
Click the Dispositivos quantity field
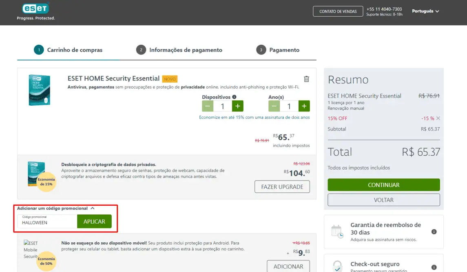coord(222,106)
